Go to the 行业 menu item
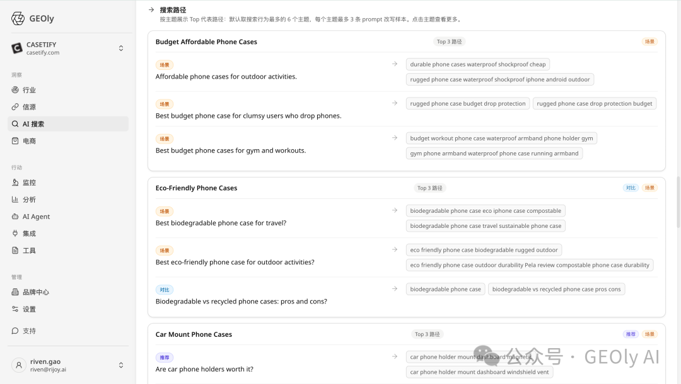This screenshot has height=384, width=681. tap(68, 90)
